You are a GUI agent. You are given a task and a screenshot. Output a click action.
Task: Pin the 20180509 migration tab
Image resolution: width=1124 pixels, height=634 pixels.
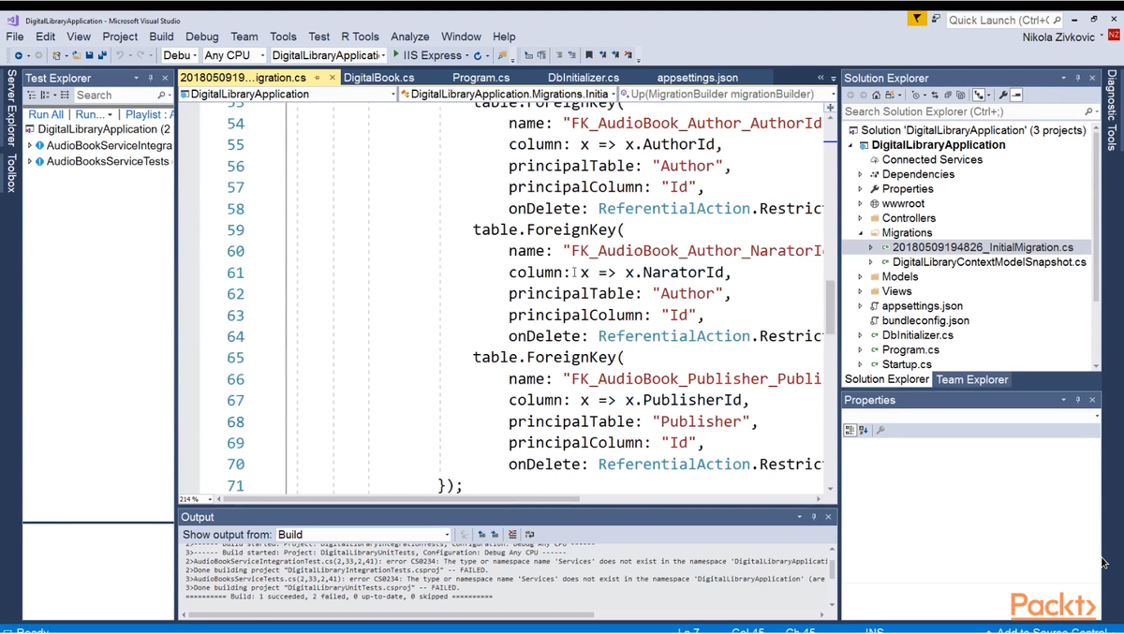(x=318, y=78)
